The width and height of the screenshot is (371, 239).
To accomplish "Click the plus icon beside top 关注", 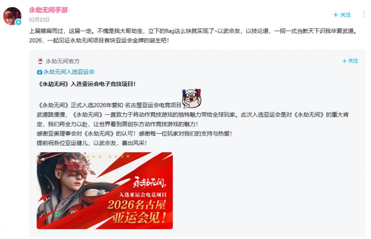I will point(335,15).
